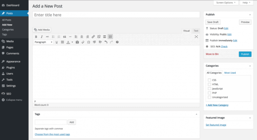Image resolution: width=257 pixels, height=140 pixels.
Task: Remove link with unlink icon
Action: (99, 37)
